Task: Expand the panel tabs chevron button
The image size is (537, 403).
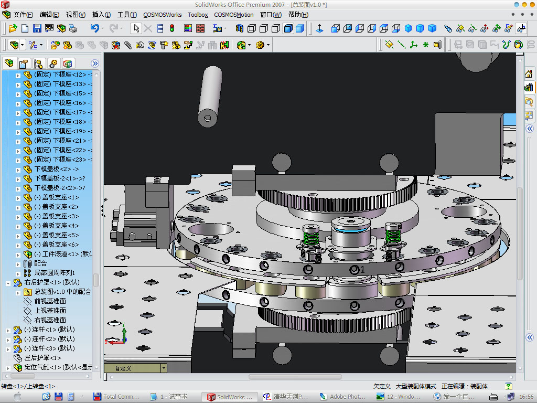Action: (x=95, y=63)
